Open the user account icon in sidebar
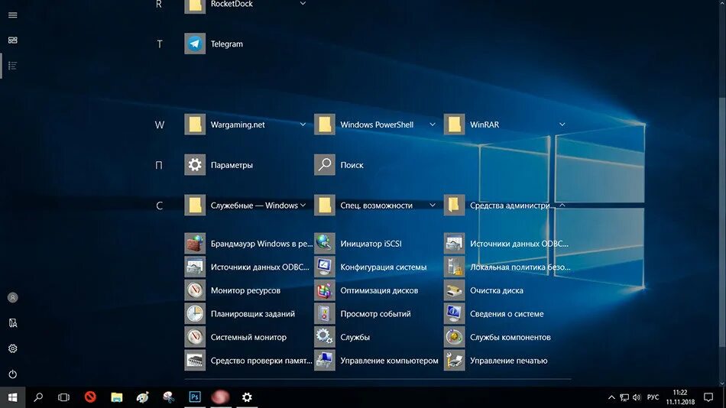The image size is (726, 408). click(12, 297)
